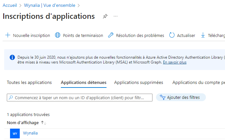Open the En savoir plus link
Viewport: 225px width, 140px height.
pos(175,62)
